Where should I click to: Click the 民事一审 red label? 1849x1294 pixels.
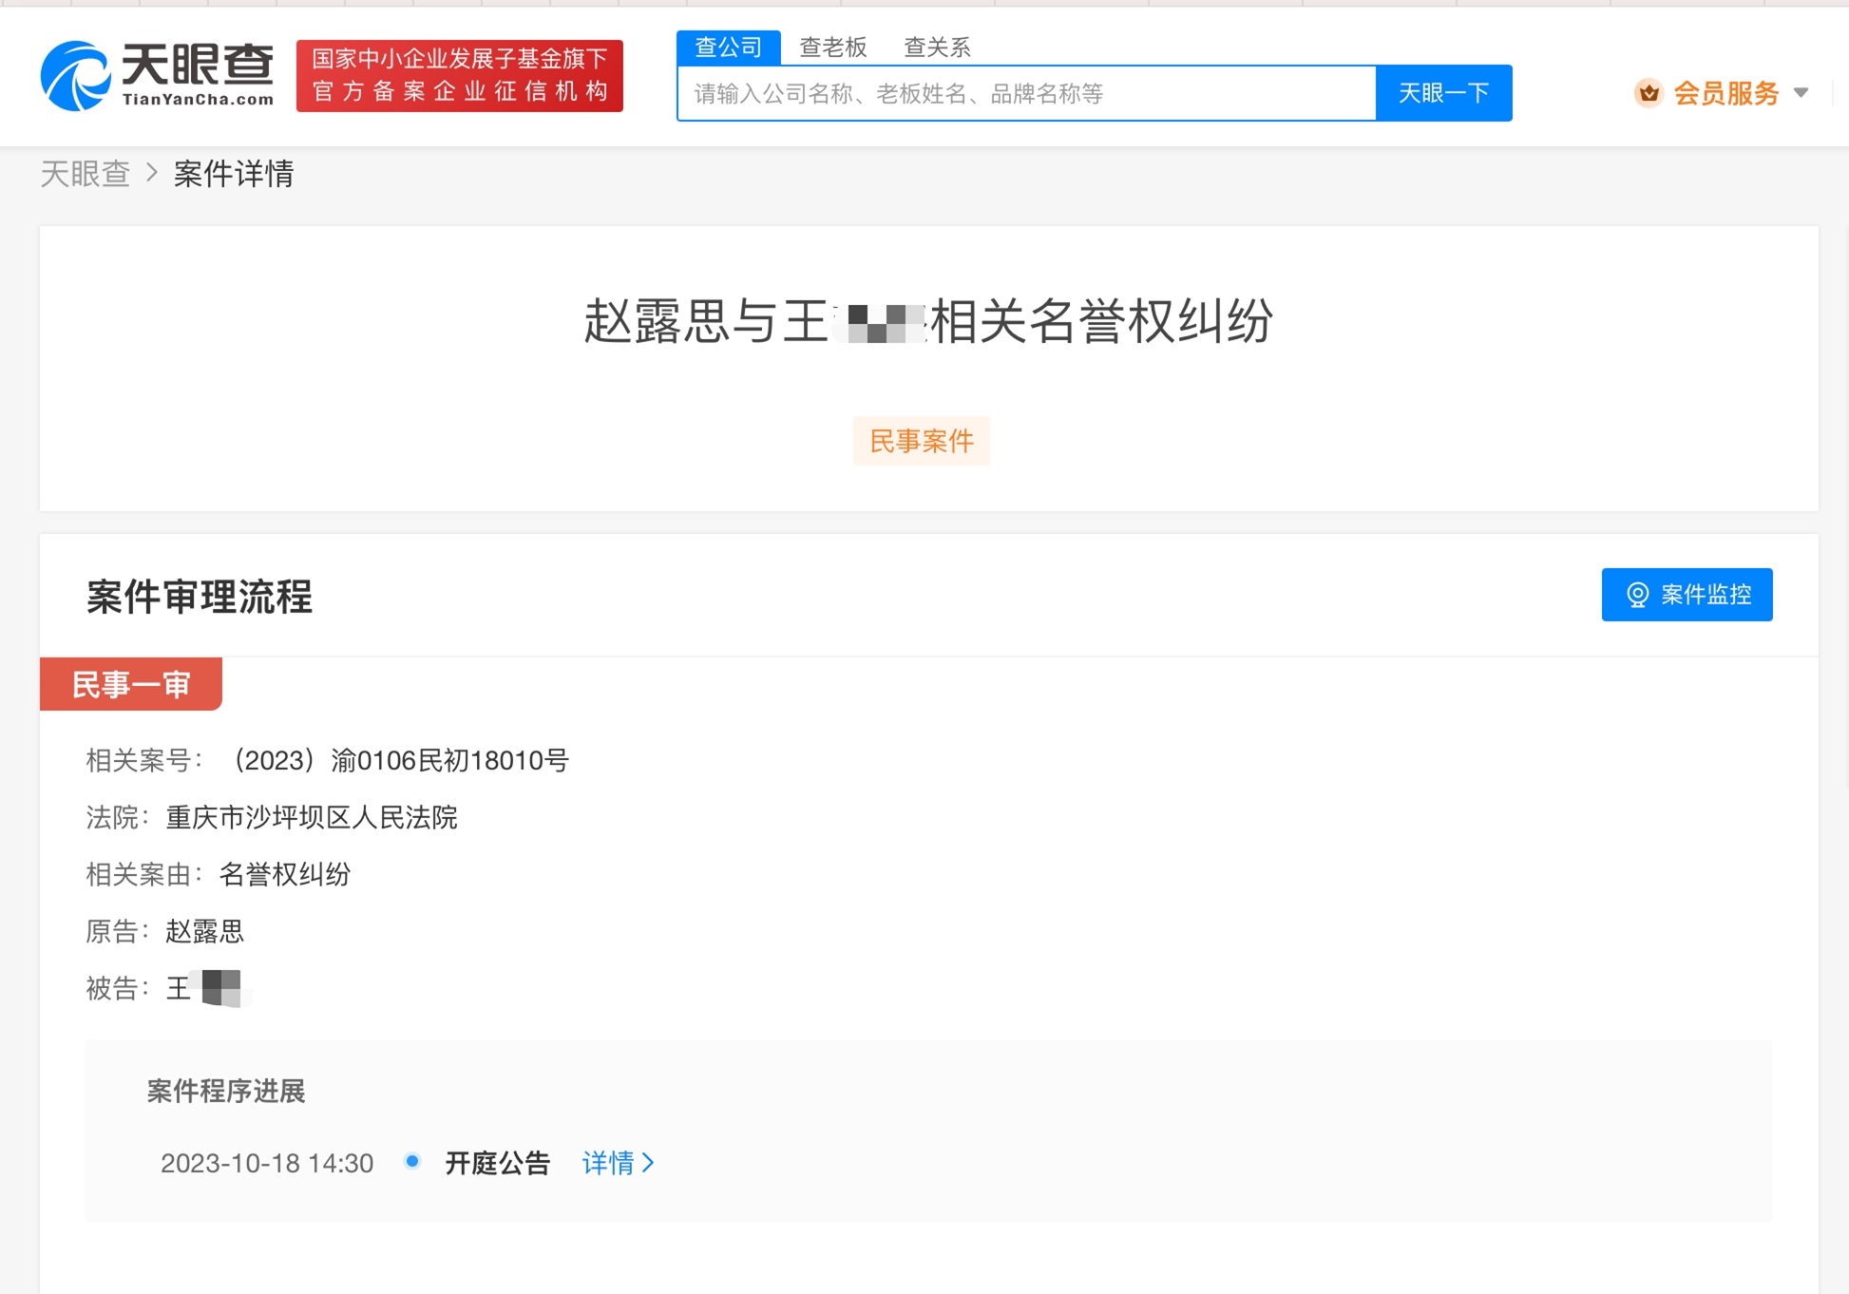point(131,684)
